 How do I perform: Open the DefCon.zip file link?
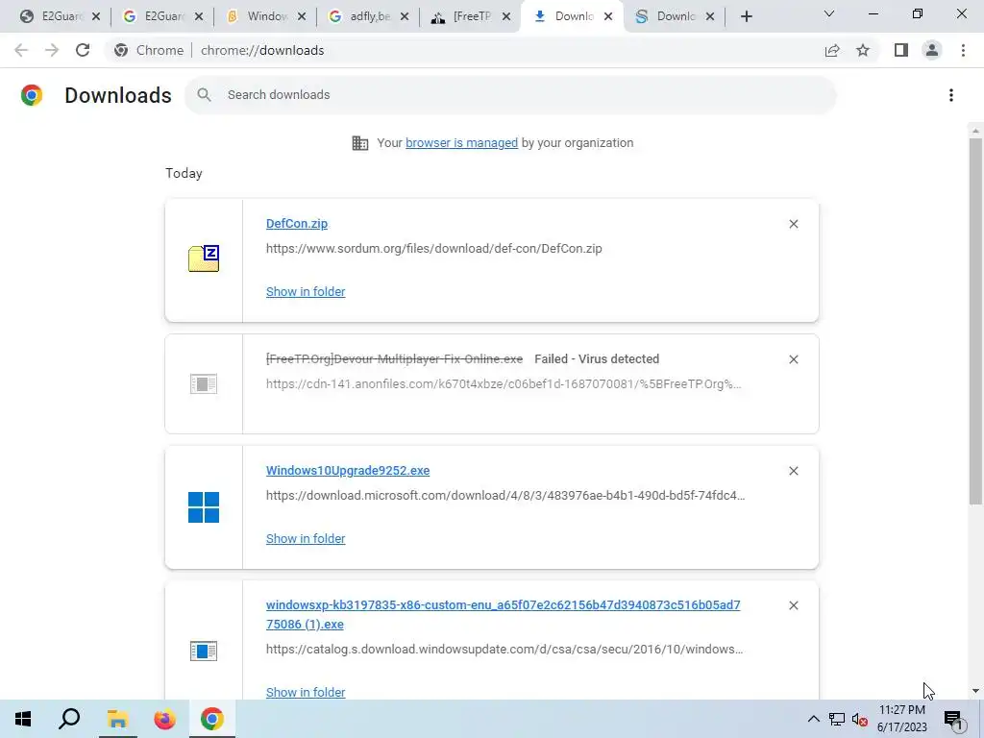296,224
